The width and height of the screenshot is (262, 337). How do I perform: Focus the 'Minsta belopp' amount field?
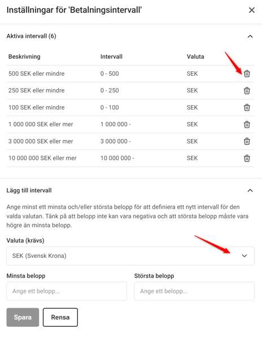[x=67, y=291]
